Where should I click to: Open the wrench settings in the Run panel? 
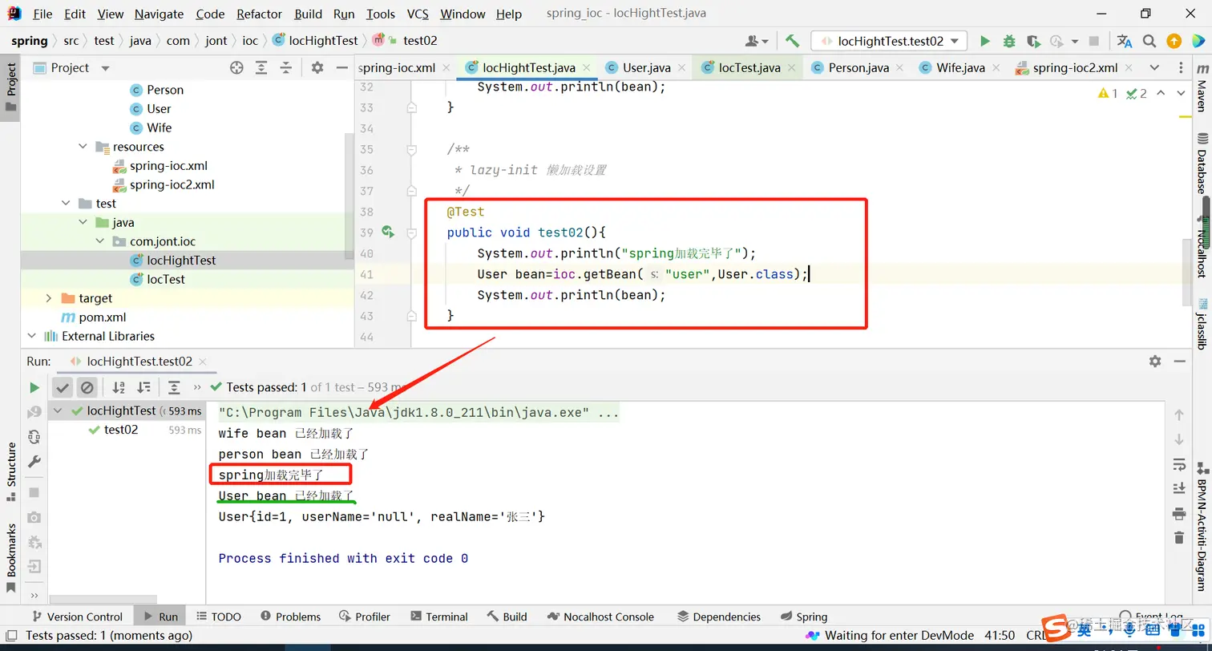34,462
